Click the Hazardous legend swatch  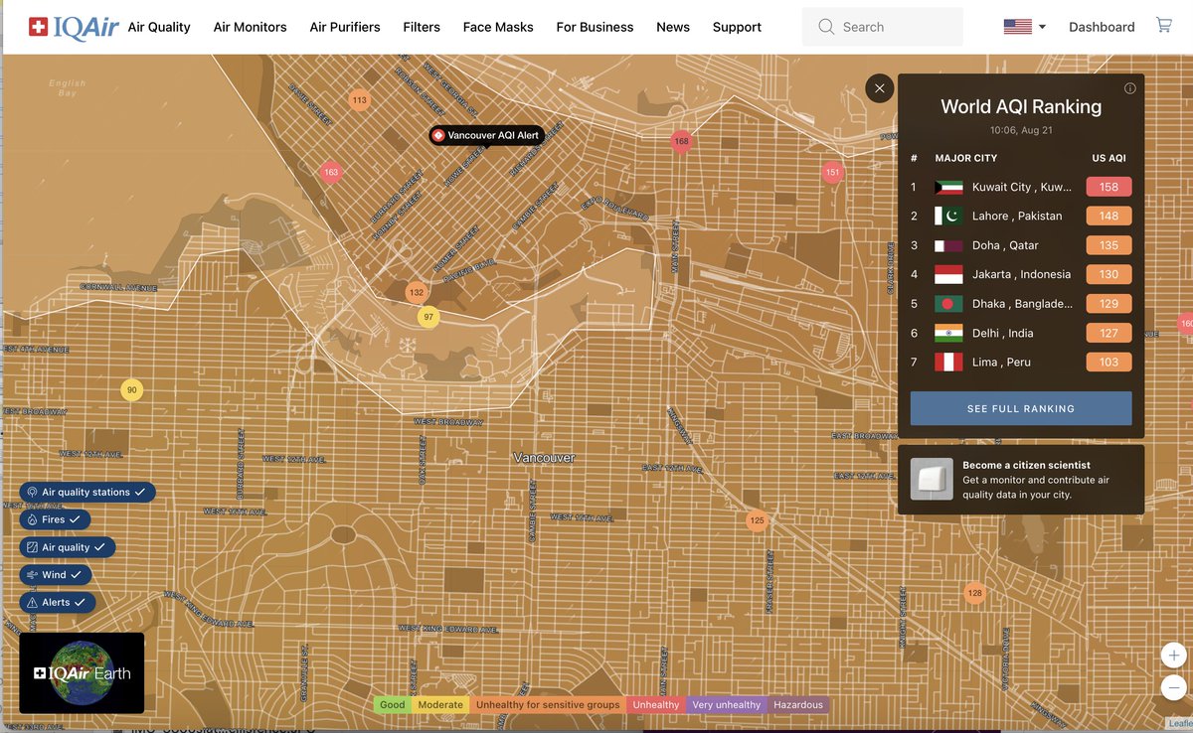click(798, 704)
